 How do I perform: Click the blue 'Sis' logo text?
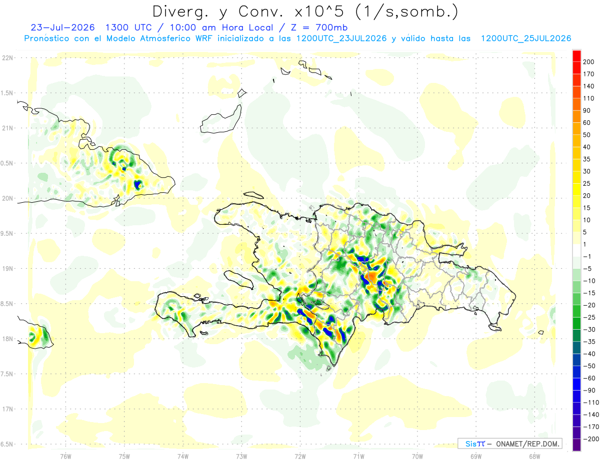tap(471, 444)
